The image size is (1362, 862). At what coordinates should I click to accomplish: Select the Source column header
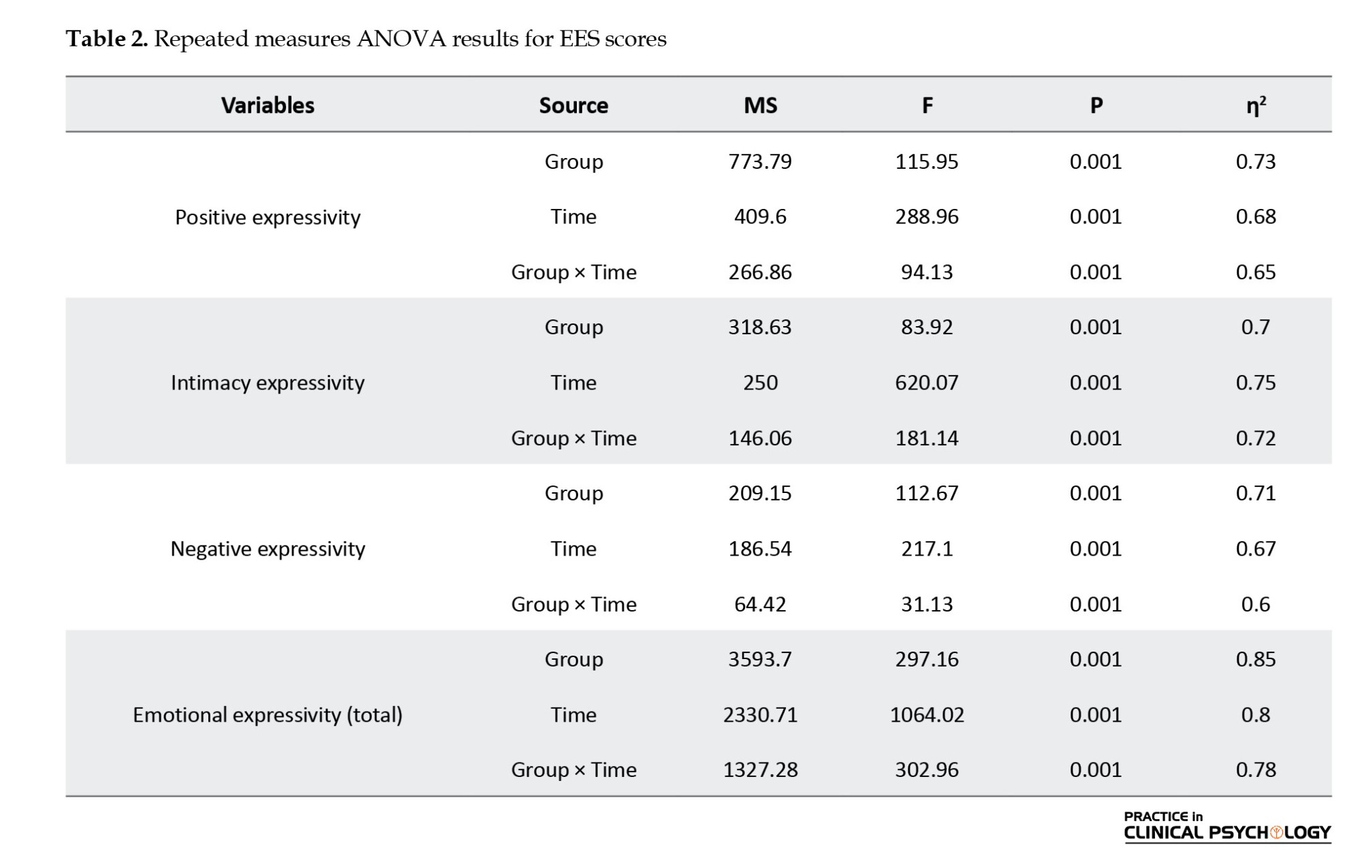(x=573, y=106)
